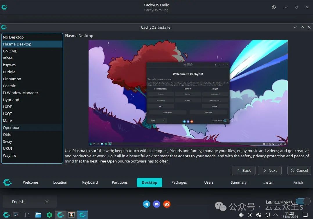The width and height of the screenshot is (313, 219).
Task: Select bspwm in the desktop list
Action: (x=32, y=65)
